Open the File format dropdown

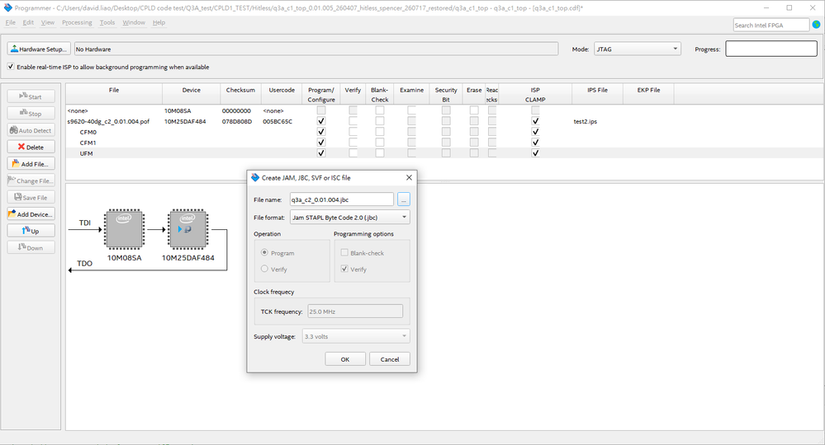pos(350,218)
